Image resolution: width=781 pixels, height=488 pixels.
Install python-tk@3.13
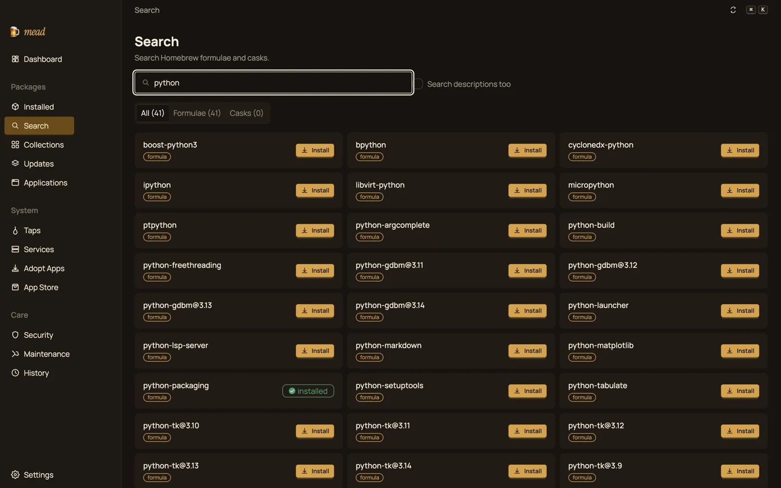(x=315, y=471)
